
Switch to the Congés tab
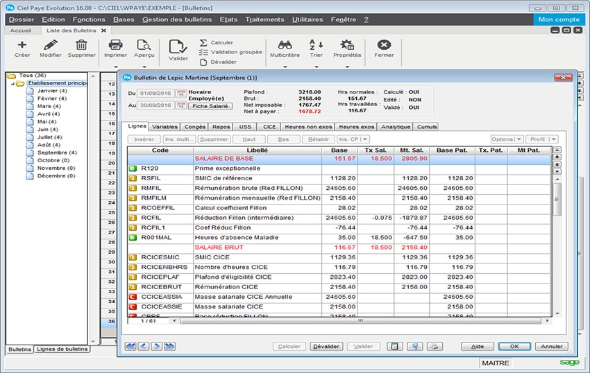[195, 127]
